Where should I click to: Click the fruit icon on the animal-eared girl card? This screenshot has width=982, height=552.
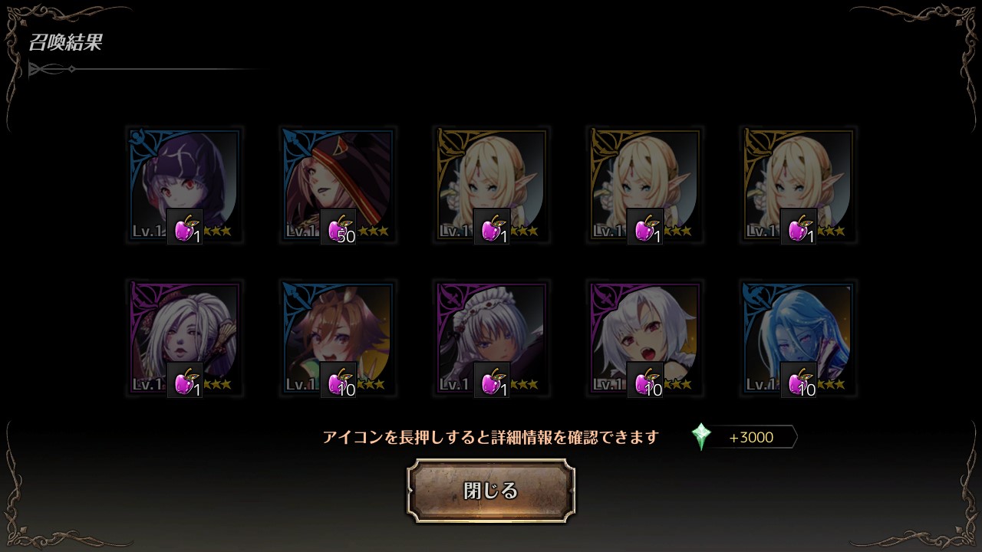point(338,380)
